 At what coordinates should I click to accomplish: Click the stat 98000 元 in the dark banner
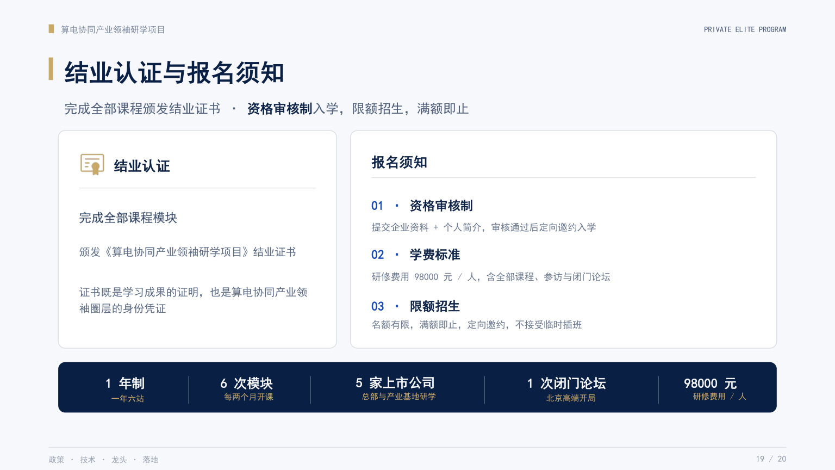point(710,384)
